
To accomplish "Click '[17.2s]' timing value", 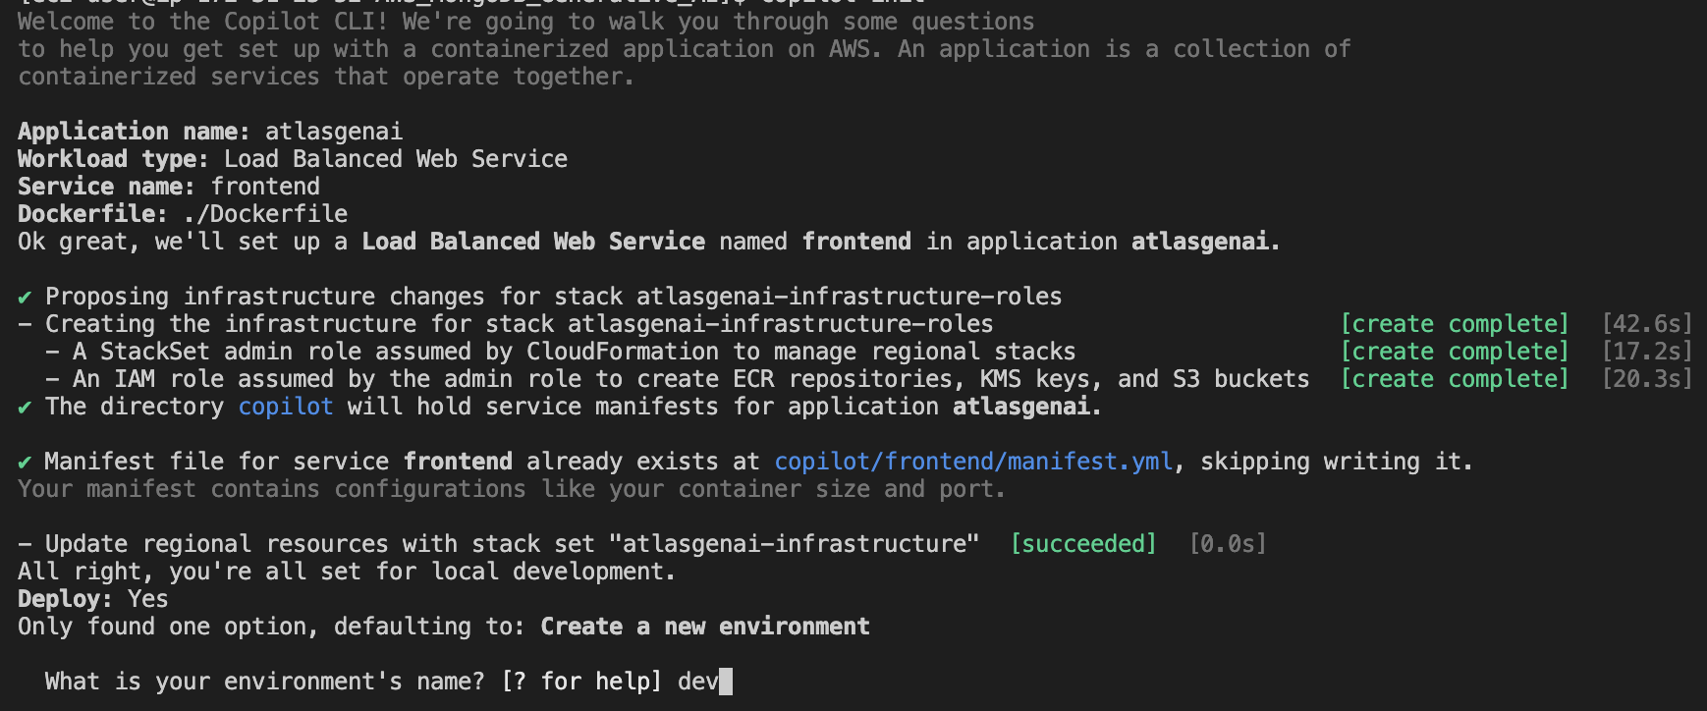I will tap(1647, 352).
